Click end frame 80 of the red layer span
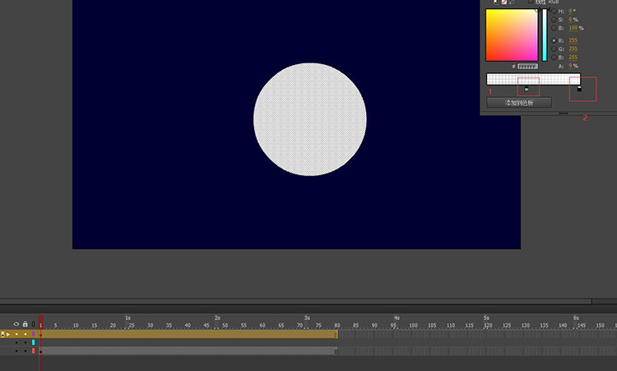The image size is (617, 371). pos(336,351)
